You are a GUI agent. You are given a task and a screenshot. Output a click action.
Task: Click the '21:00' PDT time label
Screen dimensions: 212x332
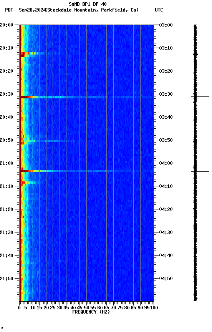click(x=7, y=163)
